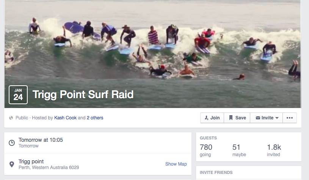
Task: Open the more options ellipsis menu
Action: pos(290,118)
